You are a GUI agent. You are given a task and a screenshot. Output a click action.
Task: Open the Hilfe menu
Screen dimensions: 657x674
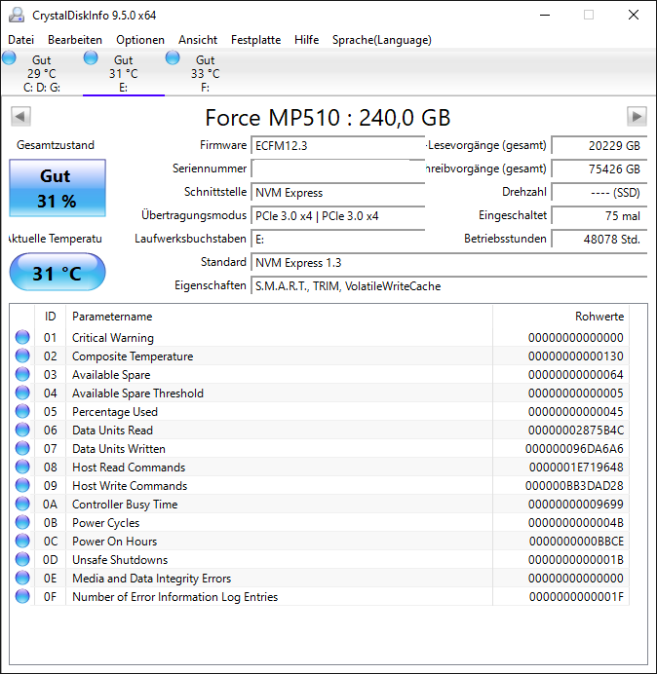[x=306, y=40]
